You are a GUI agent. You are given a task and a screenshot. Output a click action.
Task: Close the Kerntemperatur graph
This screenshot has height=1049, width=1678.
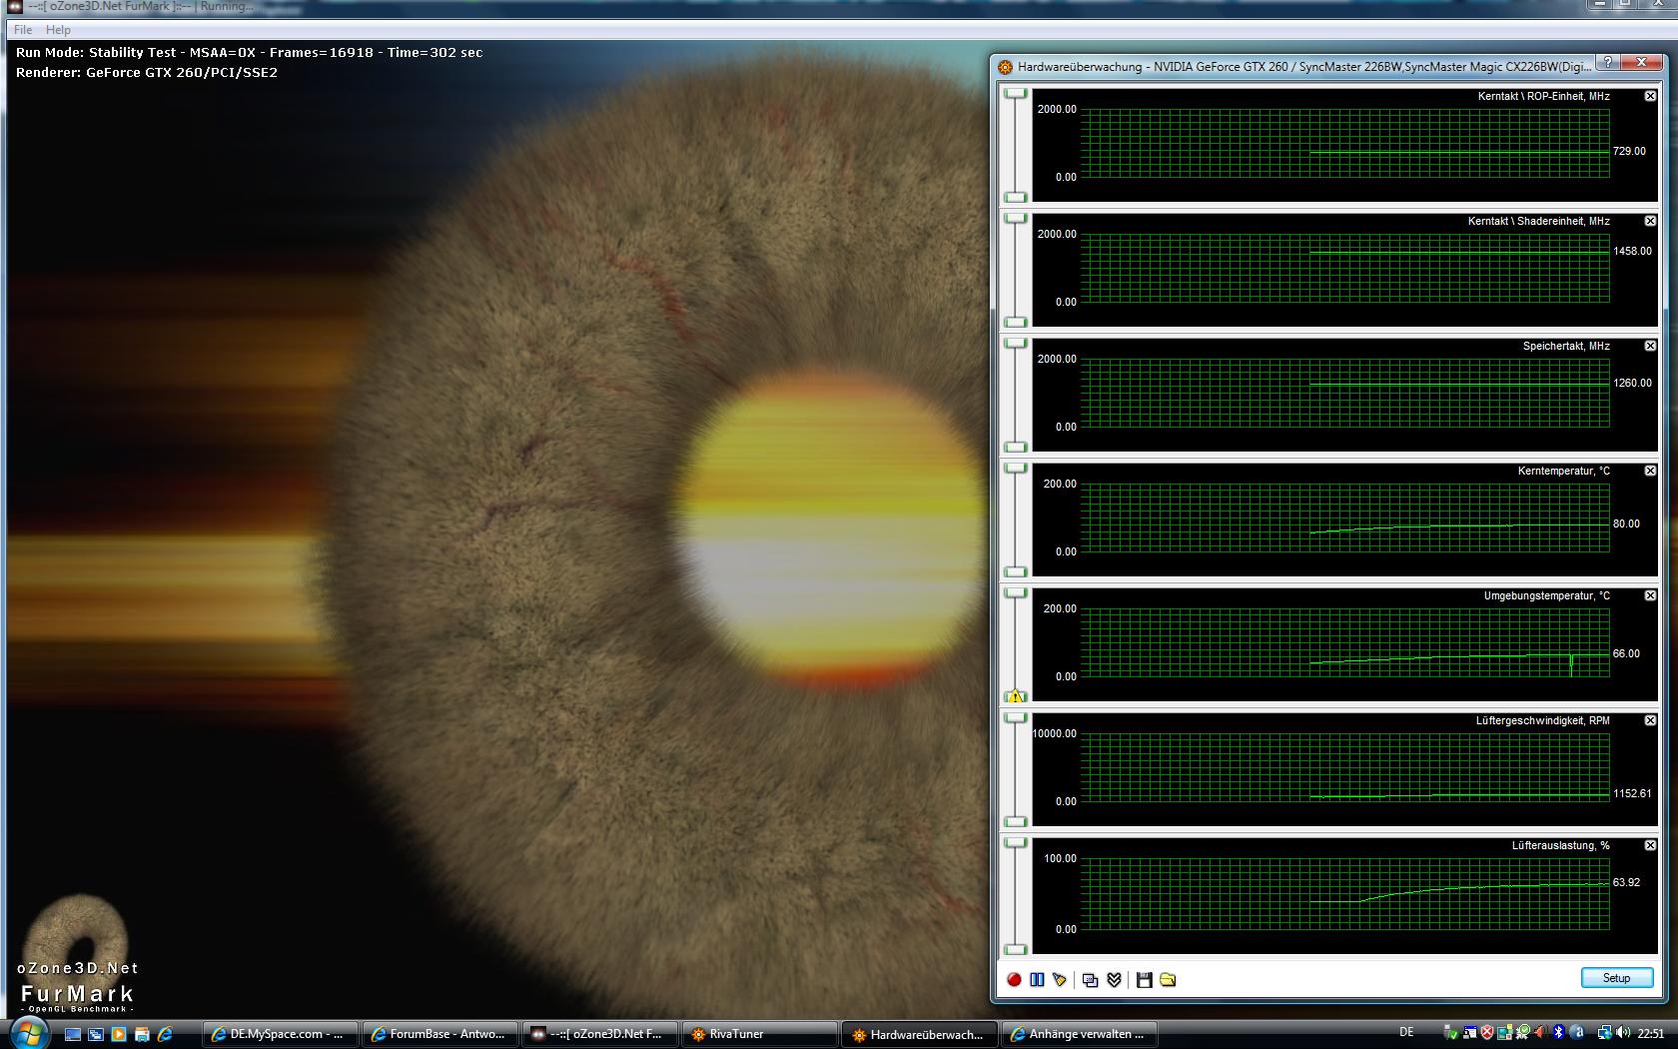(1650, 471)
